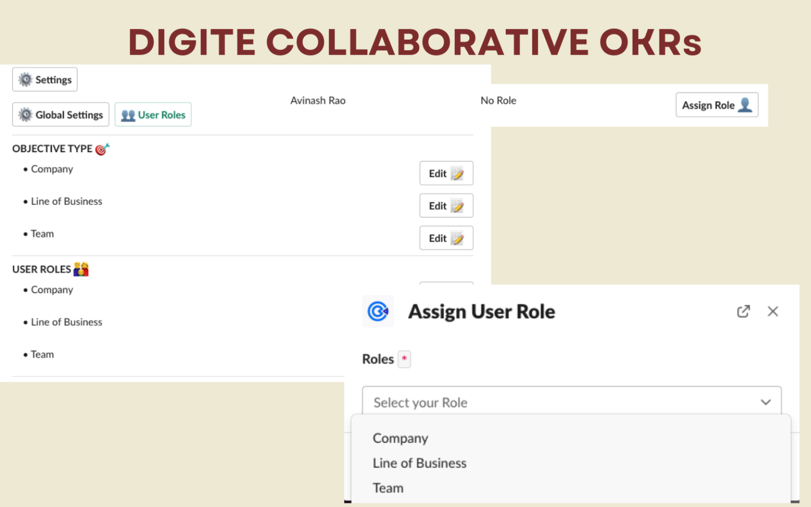Click the gear icon on Global Settings
The height and width of the screenshot is (507, 811).
pyautogui.click(x=25, y=115)
